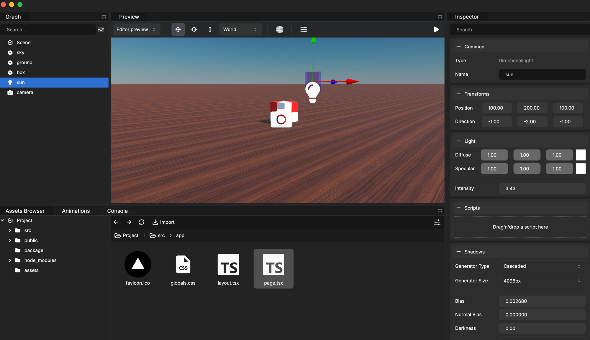Open the Diffuse color swatch
590x340 pixels.
581,155
